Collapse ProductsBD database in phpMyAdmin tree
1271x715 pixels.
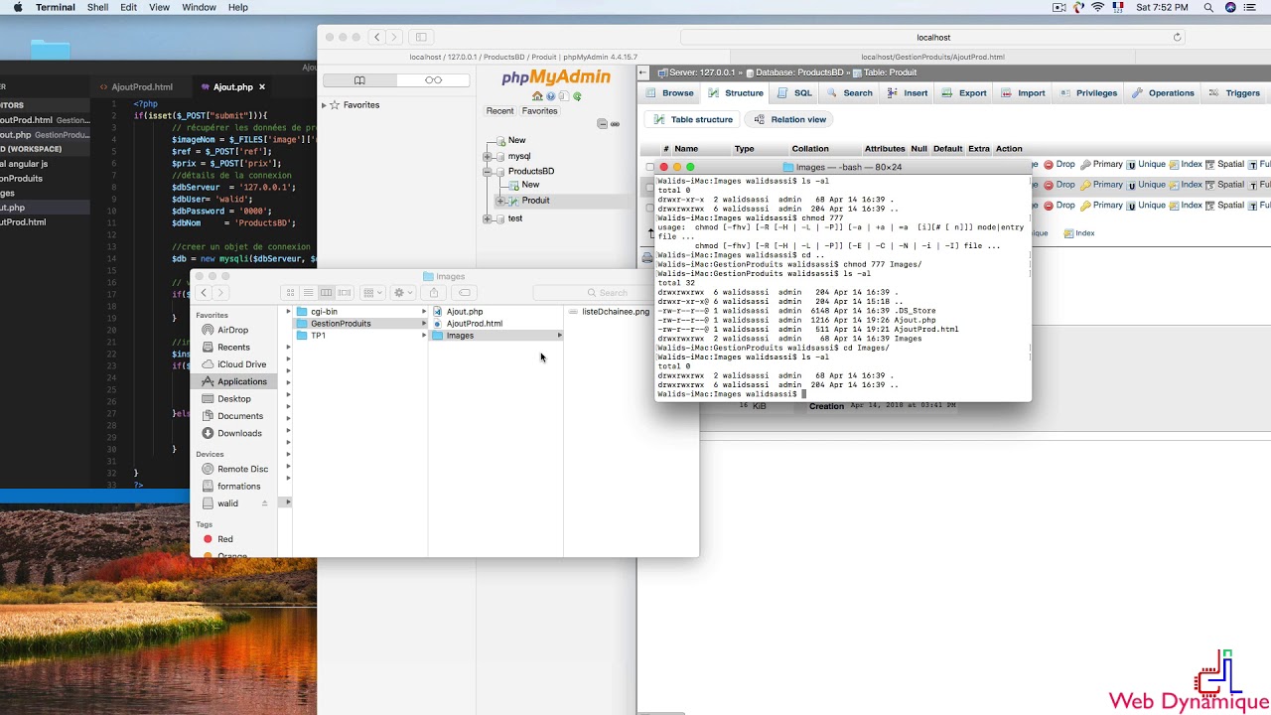click(488, 172)
